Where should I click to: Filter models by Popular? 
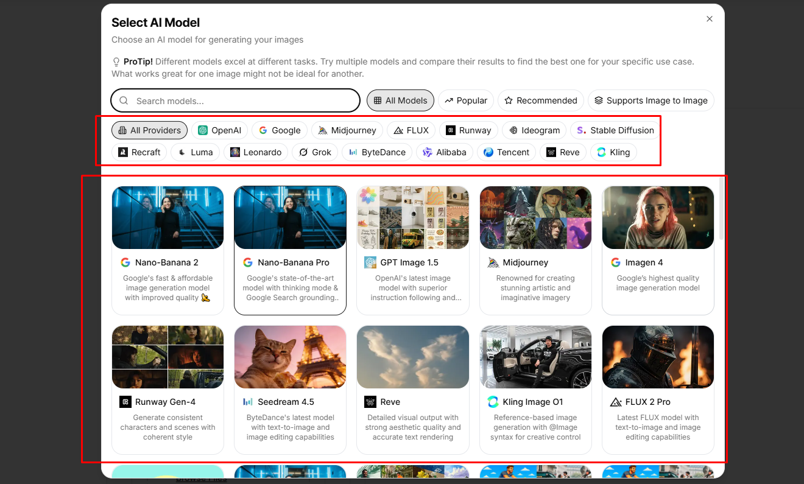tap(465, 100)
